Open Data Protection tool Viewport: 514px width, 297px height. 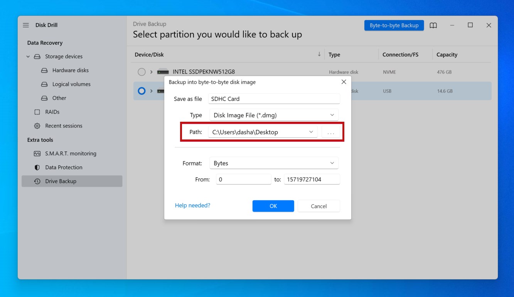[x=64, y=168]
